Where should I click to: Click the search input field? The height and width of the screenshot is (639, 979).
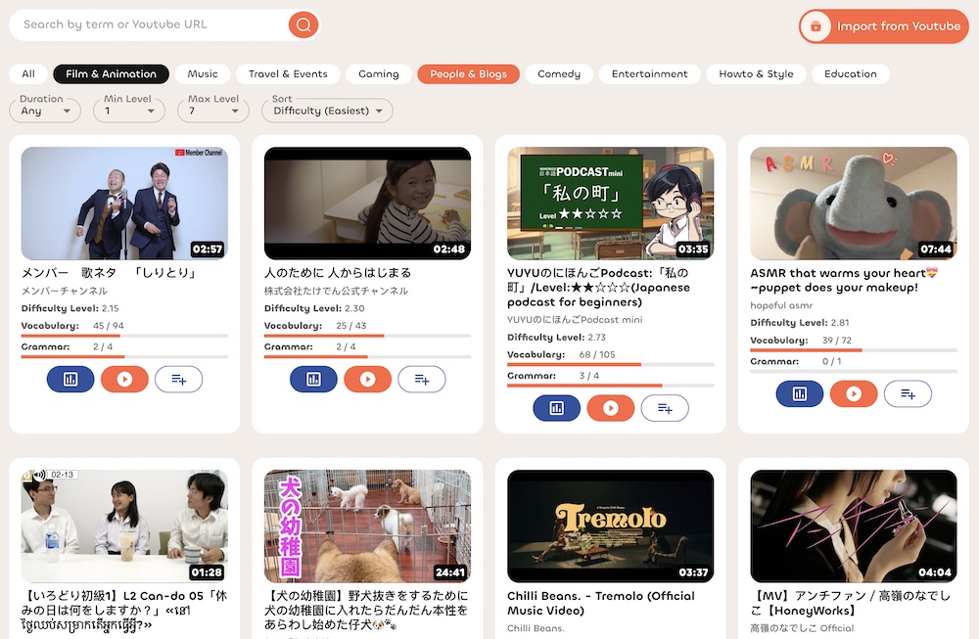(x=147, y=24)
